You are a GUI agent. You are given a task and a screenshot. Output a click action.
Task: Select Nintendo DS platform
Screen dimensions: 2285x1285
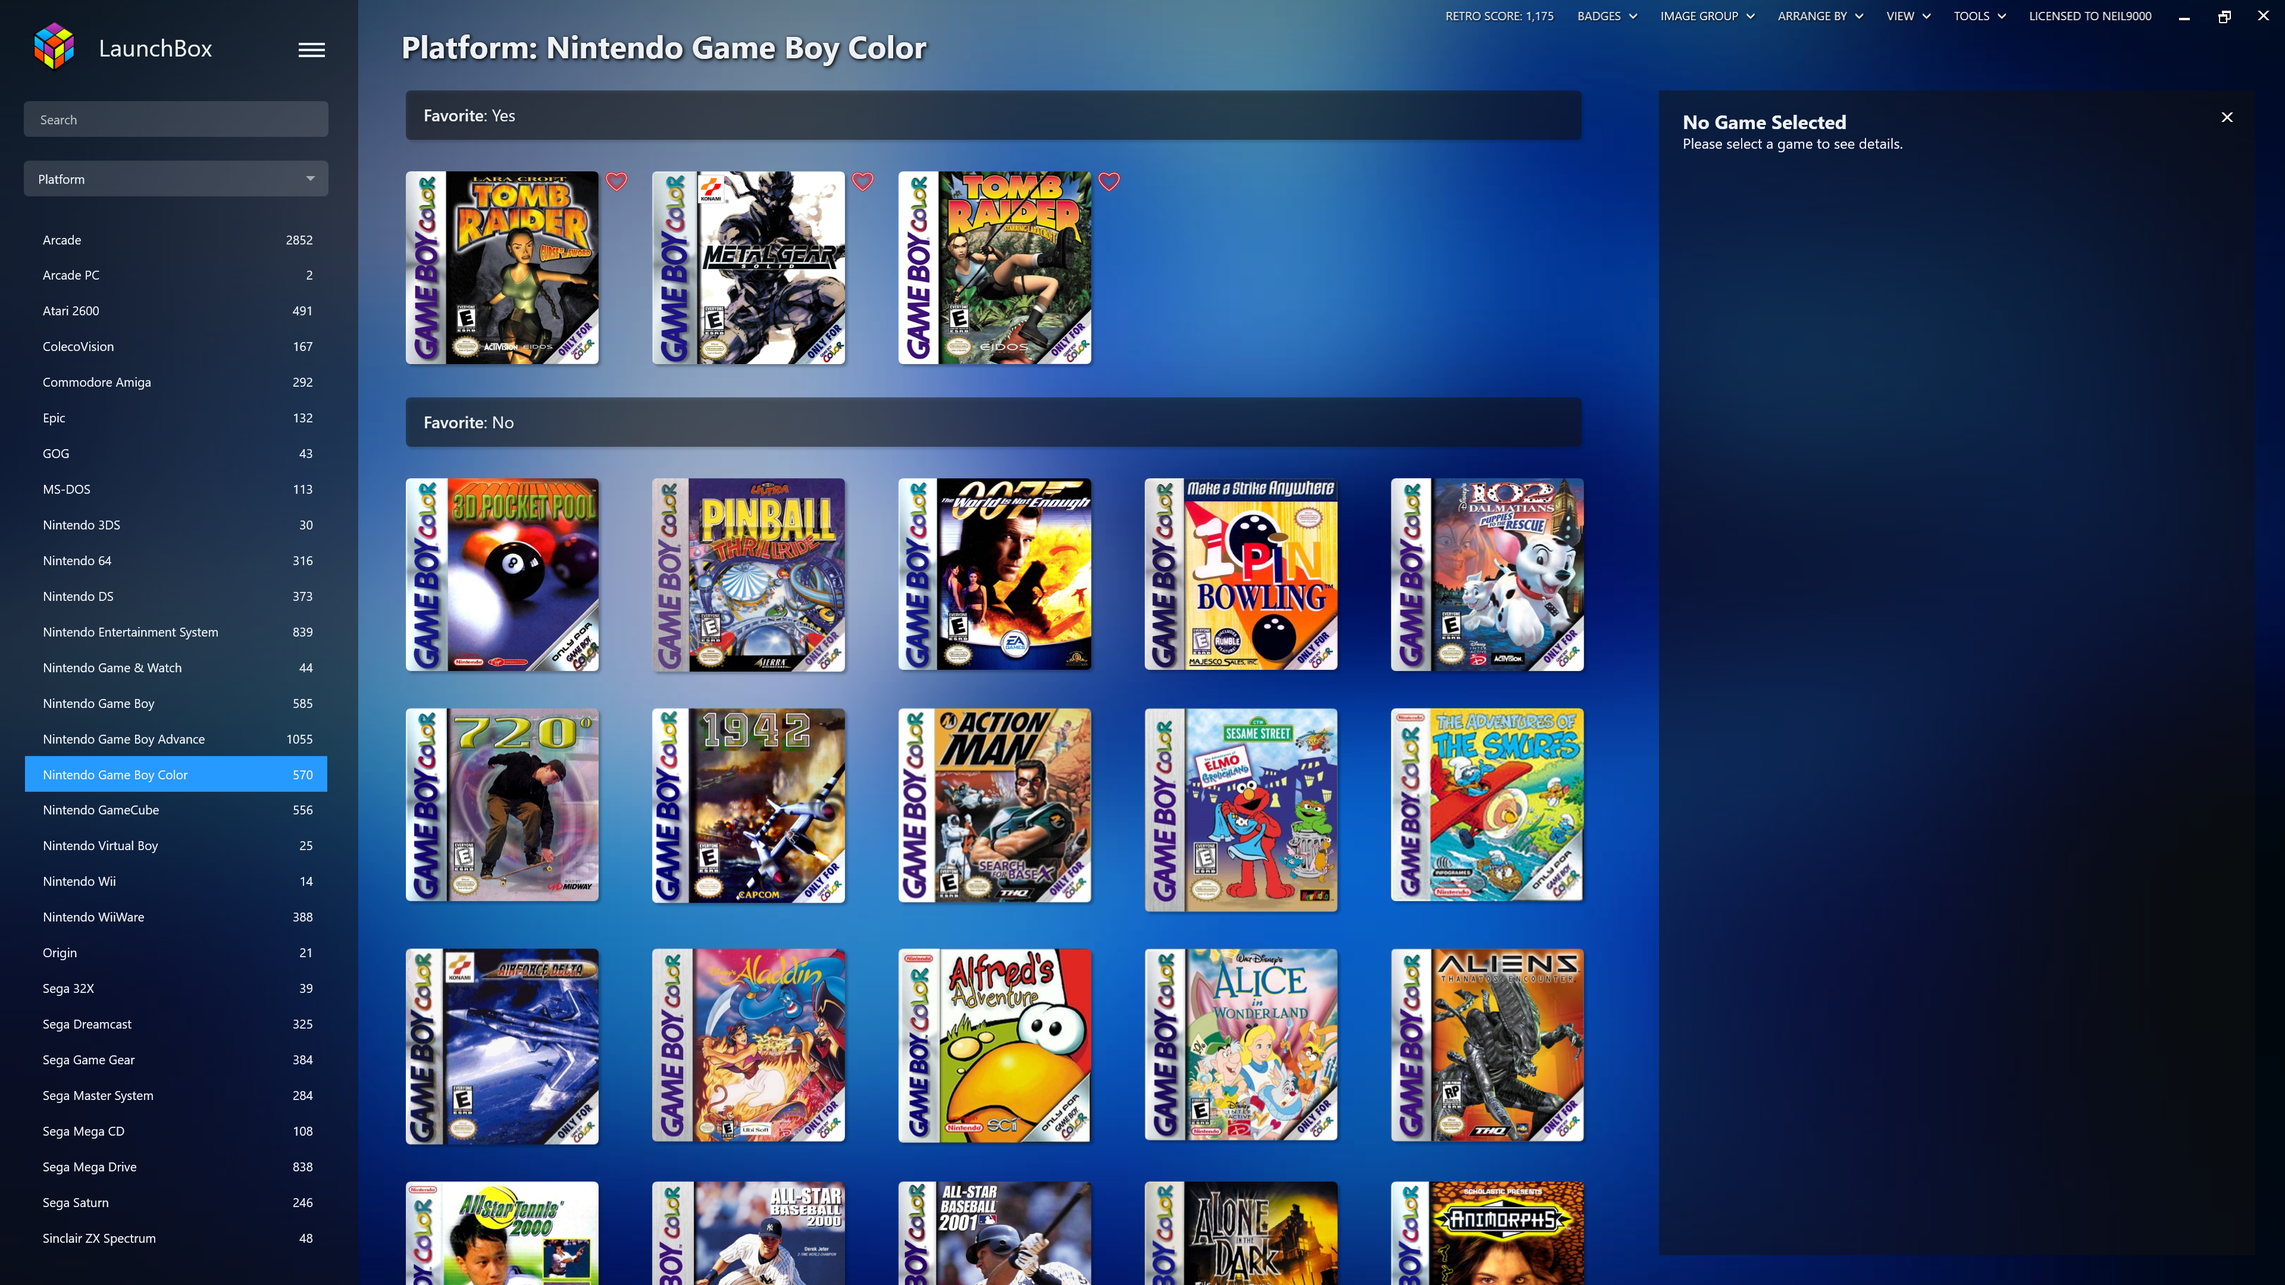click(176, 596)
